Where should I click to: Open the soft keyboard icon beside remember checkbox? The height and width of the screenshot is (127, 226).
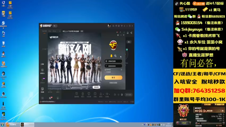(x=121, y=70)
